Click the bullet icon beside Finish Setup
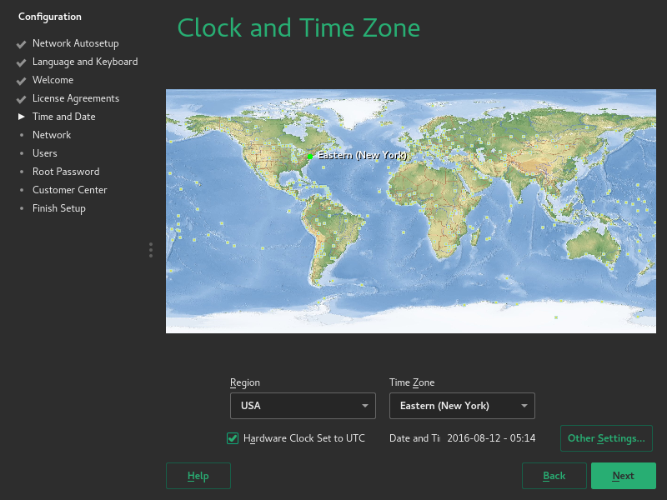The image size is (667, 500). pyautogui.click(x=21, y=208)
